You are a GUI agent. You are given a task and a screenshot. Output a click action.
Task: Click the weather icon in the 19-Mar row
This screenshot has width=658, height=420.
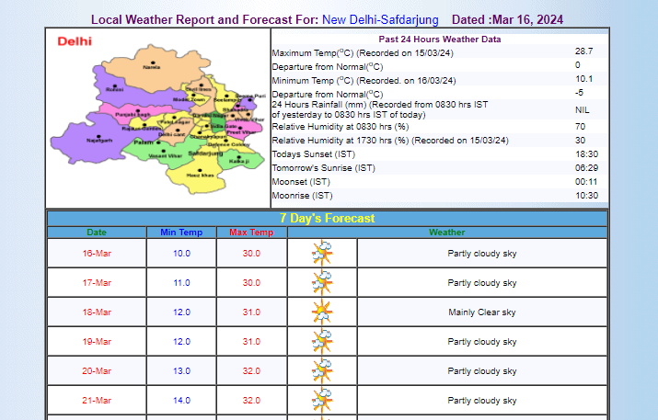pyautogui.click(x=322, y=341)
